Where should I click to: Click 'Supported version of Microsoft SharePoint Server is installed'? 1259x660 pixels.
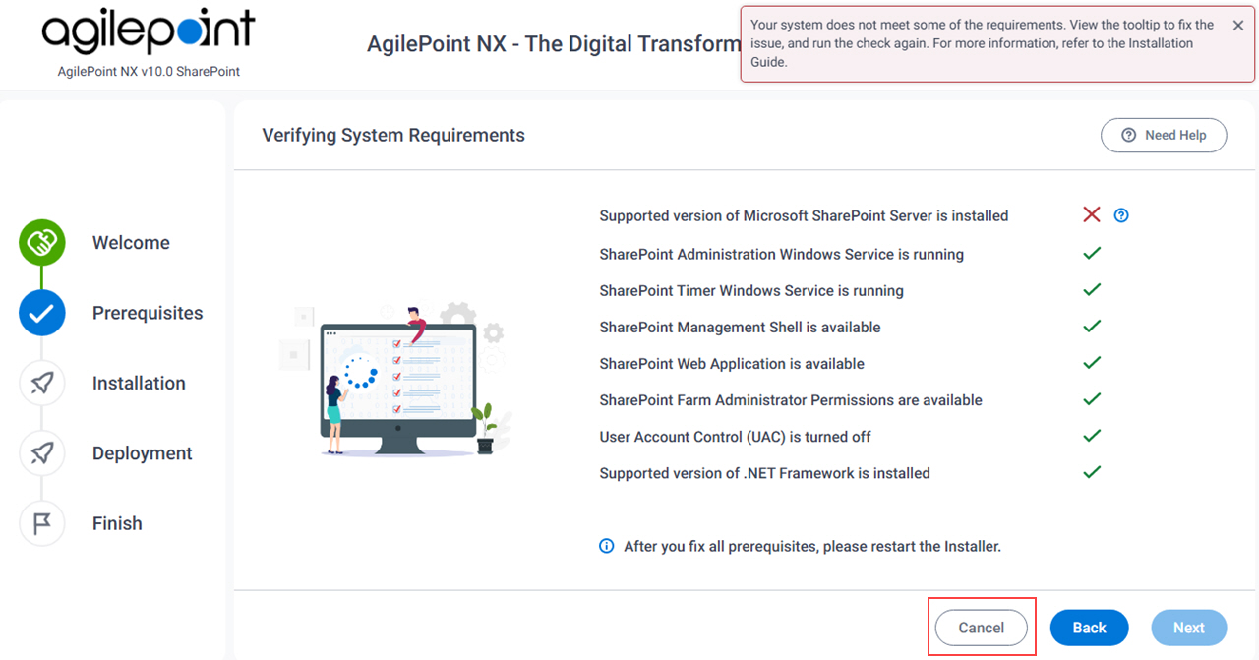coord(804,215)
